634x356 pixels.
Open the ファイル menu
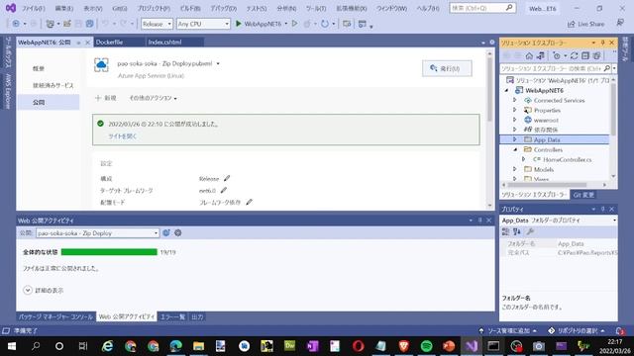coord(33,8)
